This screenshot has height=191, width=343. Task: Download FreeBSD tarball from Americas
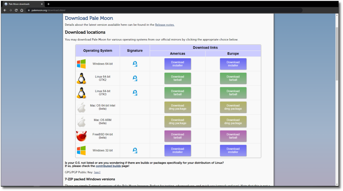tap(178, 136)
